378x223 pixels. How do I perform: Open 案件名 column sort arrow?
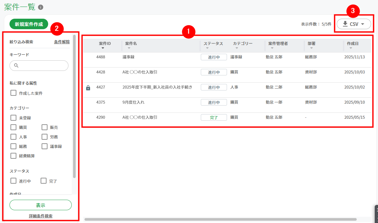(x=129, y=48)
